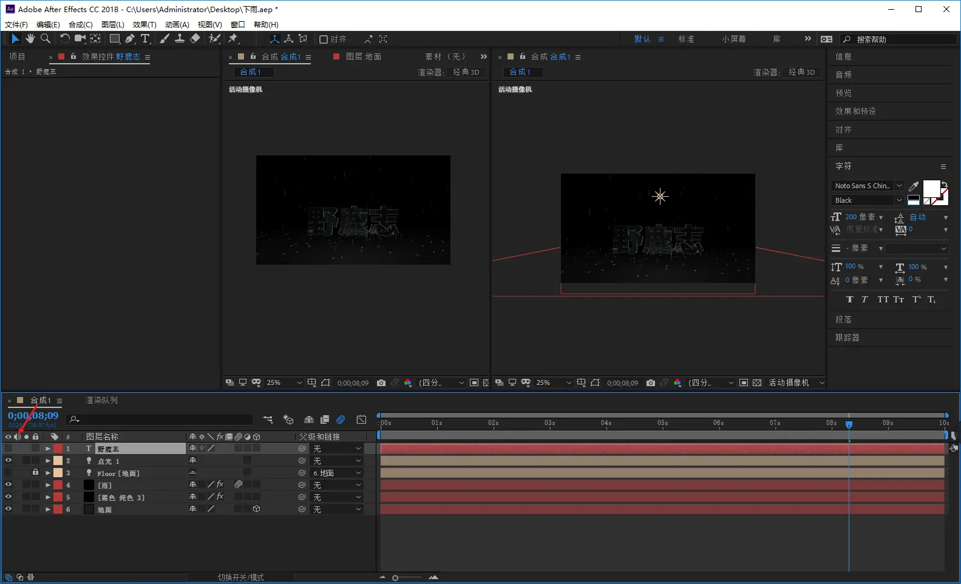The image size is (961, 584).
Task: Expand layer 4 [雨] properties
Action: coord(48,485)
